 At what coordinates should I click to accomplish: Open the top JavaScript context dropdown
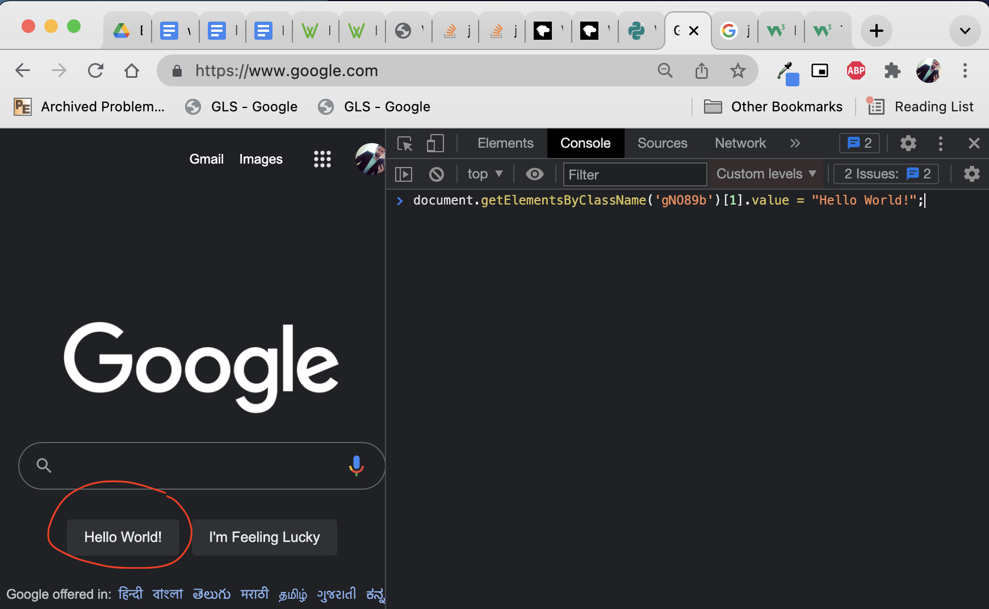[x=485, y=174]
